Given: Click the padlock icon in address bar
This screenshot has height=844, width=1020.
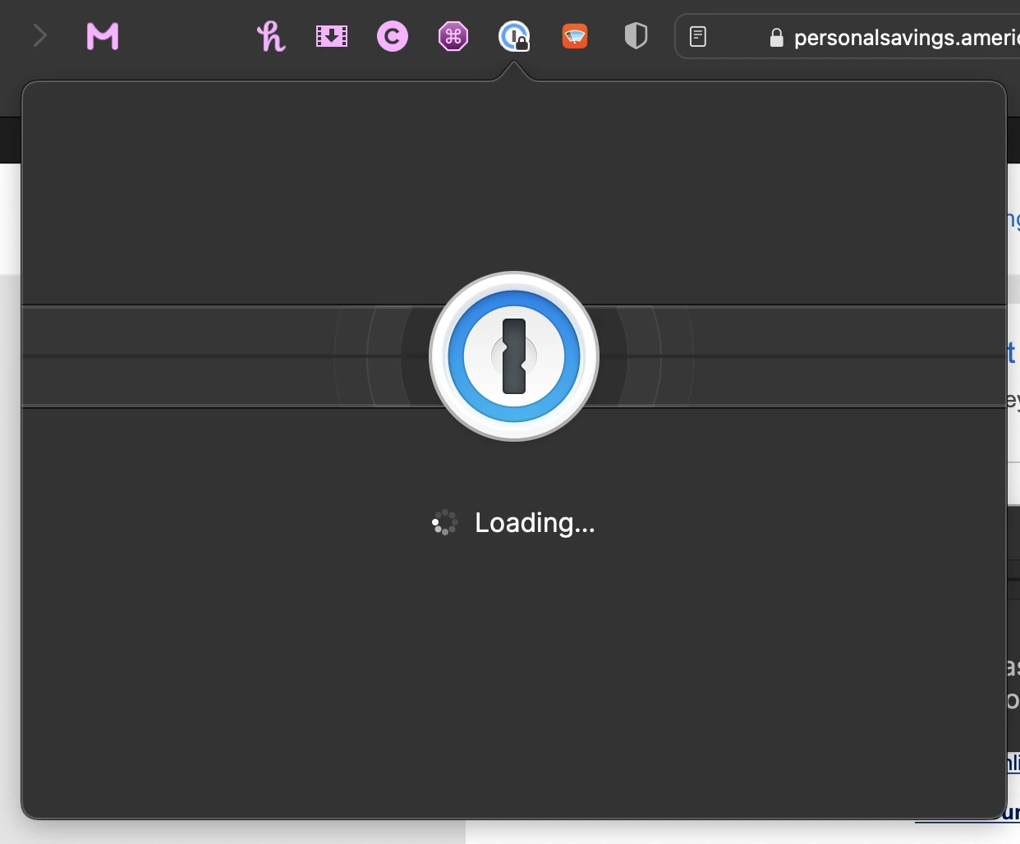Looking at the screenshot, I should [x=776, y=38].
